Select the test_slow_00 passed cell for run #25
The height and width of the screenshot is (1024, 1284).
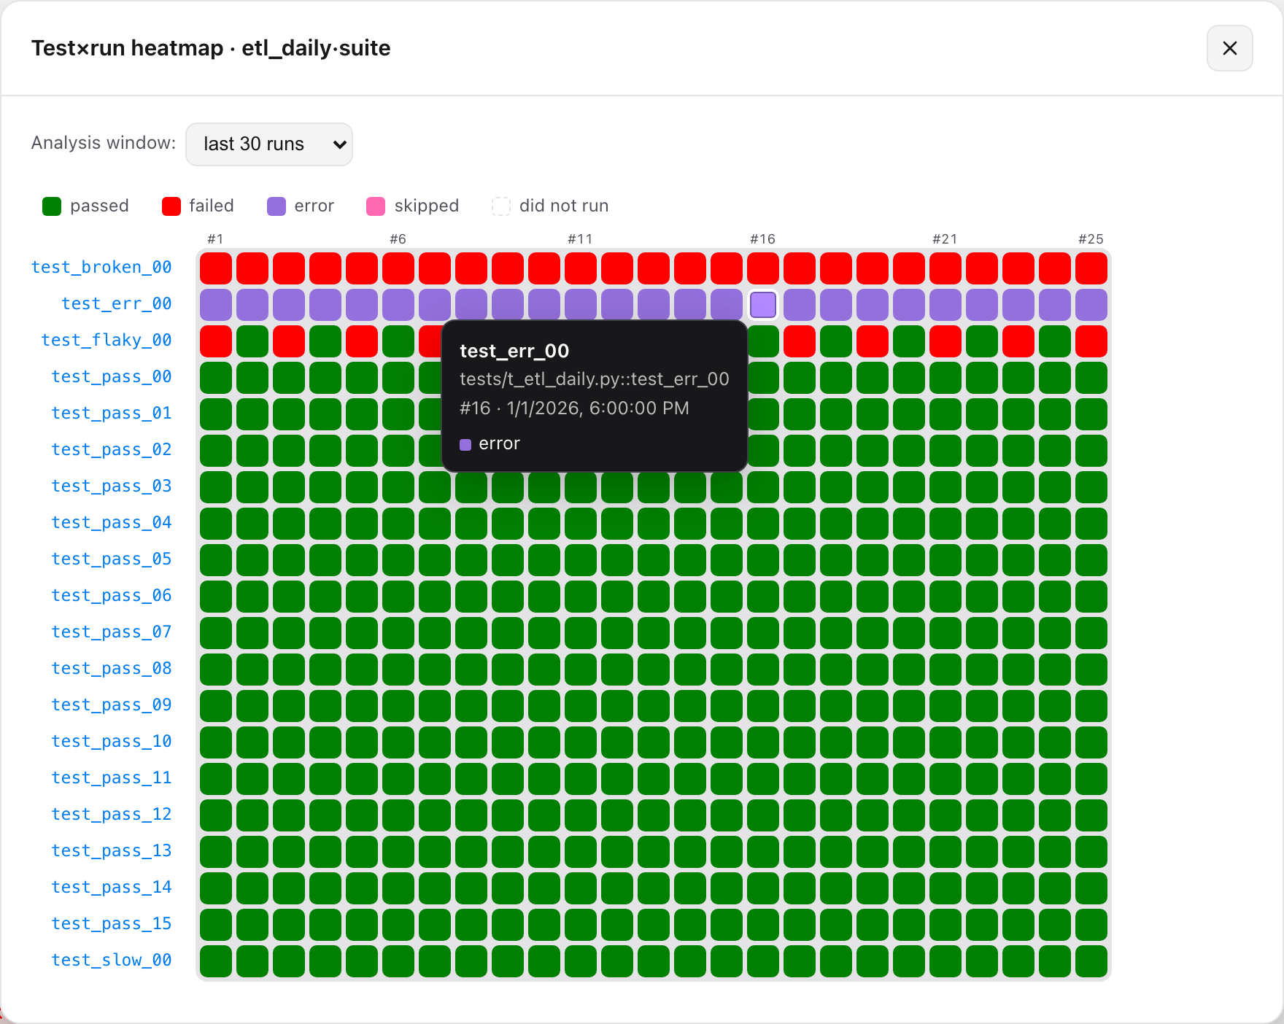click(1091, 961)
